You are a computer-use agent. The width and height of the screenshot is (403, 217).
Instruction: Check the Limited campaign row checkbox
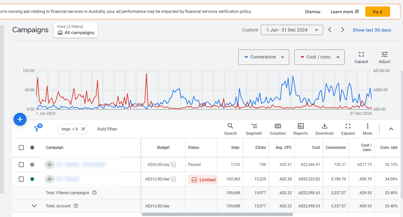click(21, 179)
